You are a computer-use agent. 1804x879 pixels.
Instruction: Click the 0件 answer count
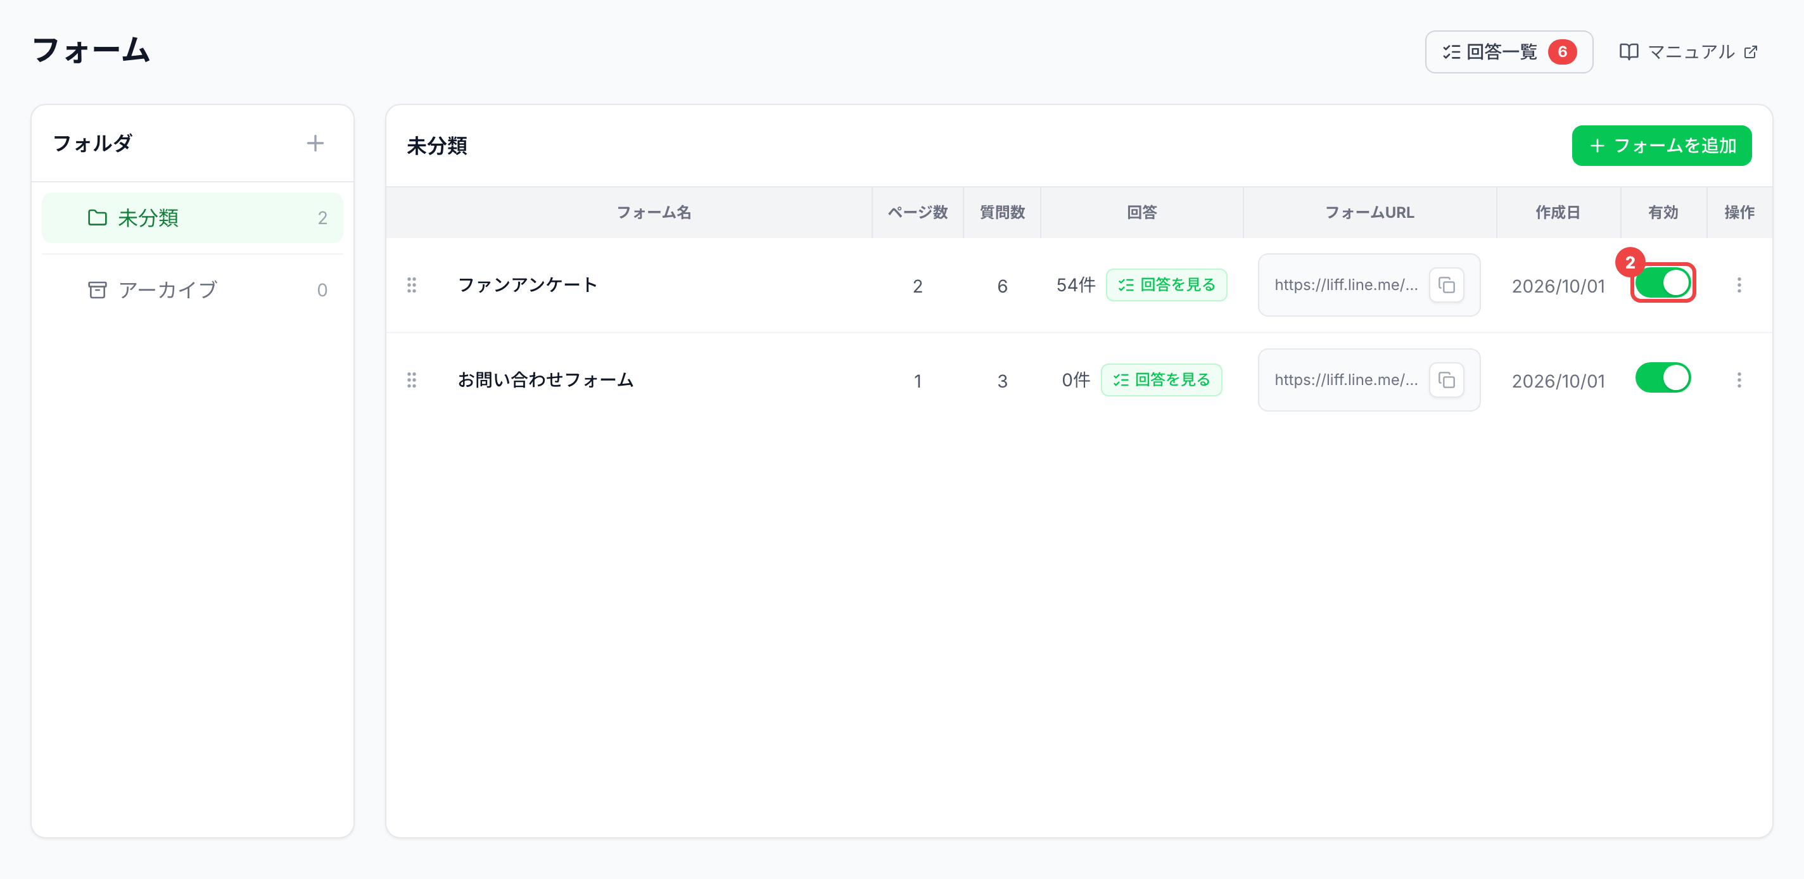click(1076, 381)
